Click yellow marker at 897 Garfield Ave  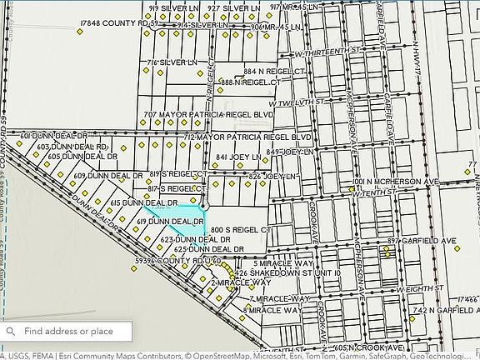click(457, 248)
